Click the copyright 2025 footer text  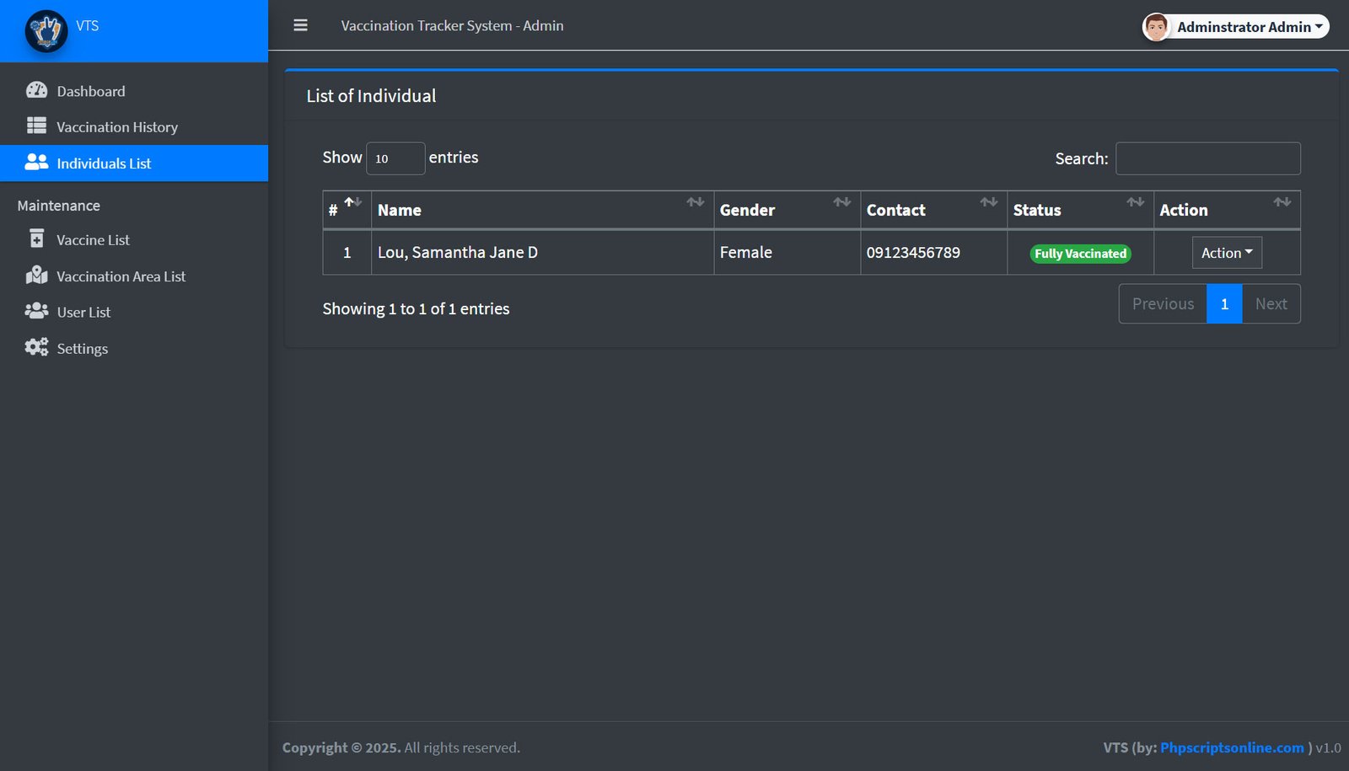tap(400, 747)
